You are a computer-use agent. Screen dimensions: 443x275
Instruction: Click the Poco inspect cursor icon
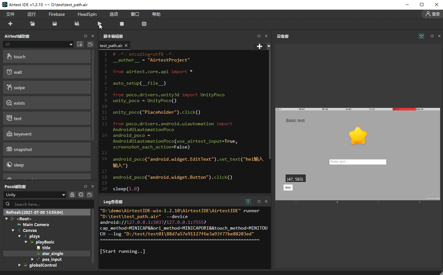click(x=81, y=194)
